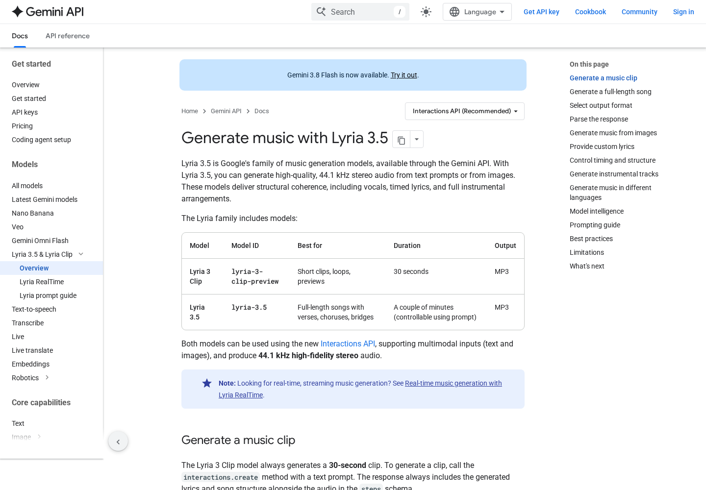Open Pricing in sidebar

click(x=22, y=126)
